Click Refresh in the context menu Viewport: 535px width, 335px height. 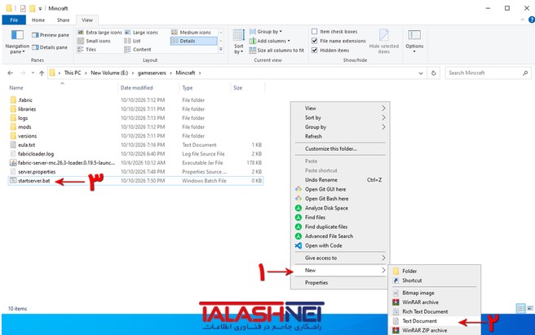tap(340, 136)
